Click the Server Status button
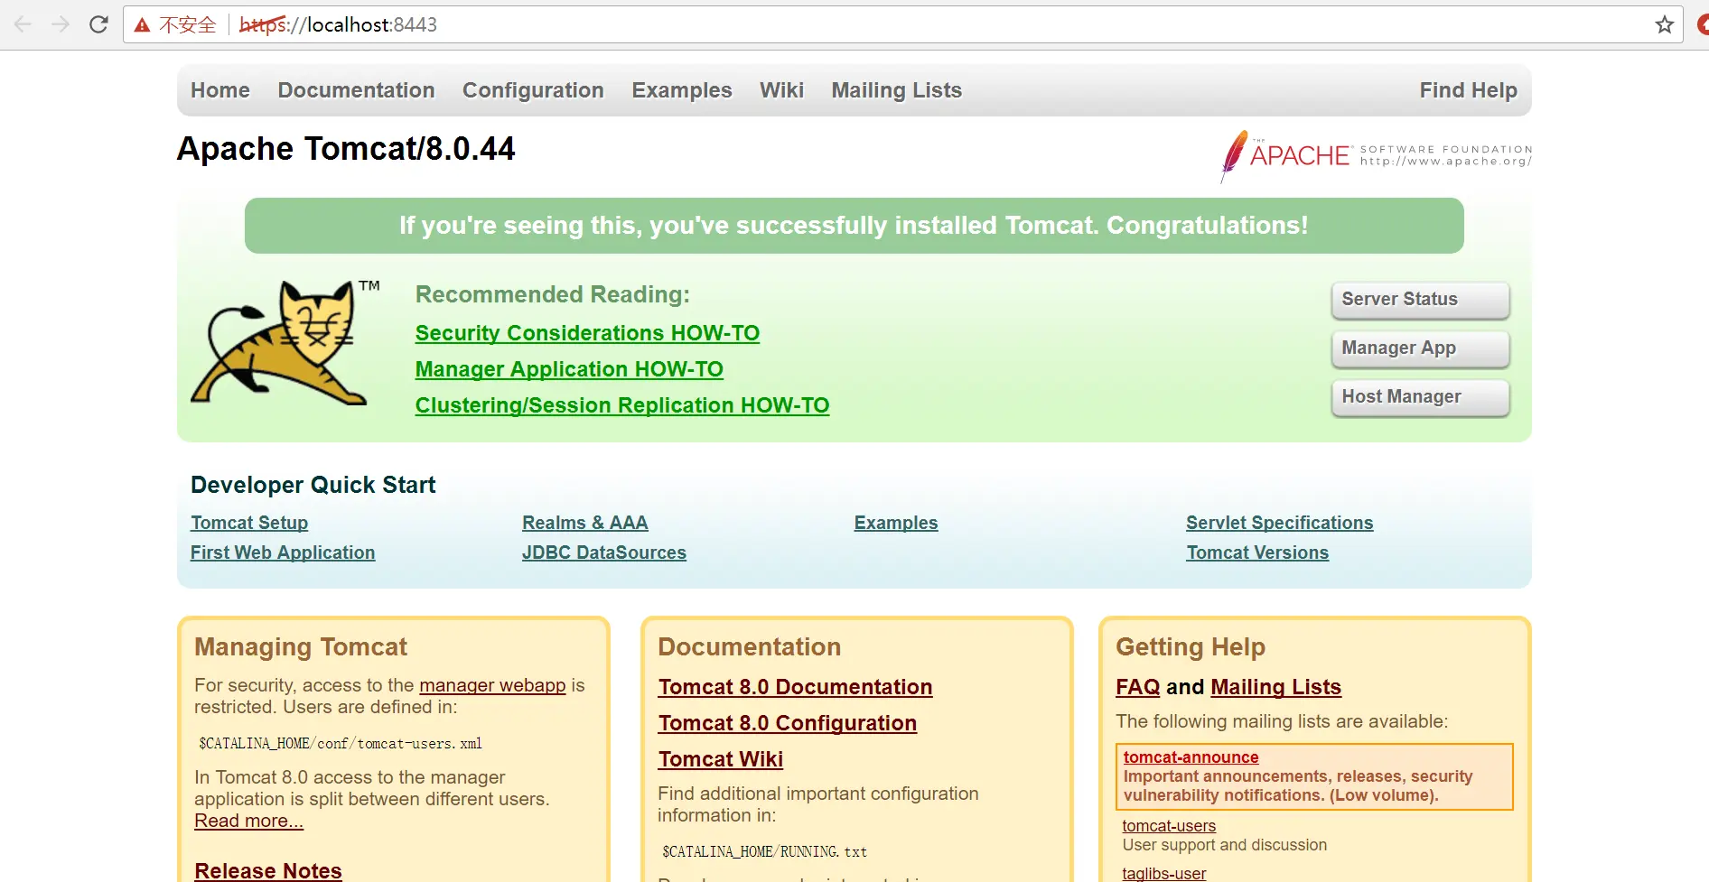1709x882 pixels. point(1420,300)
